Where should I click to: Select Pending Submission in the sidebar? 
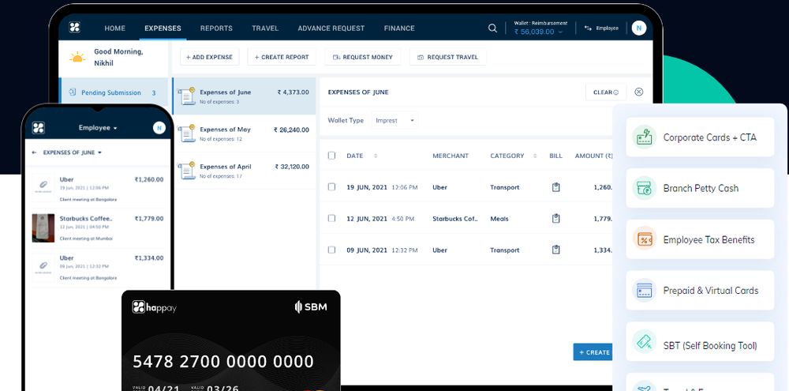(114, 92)
